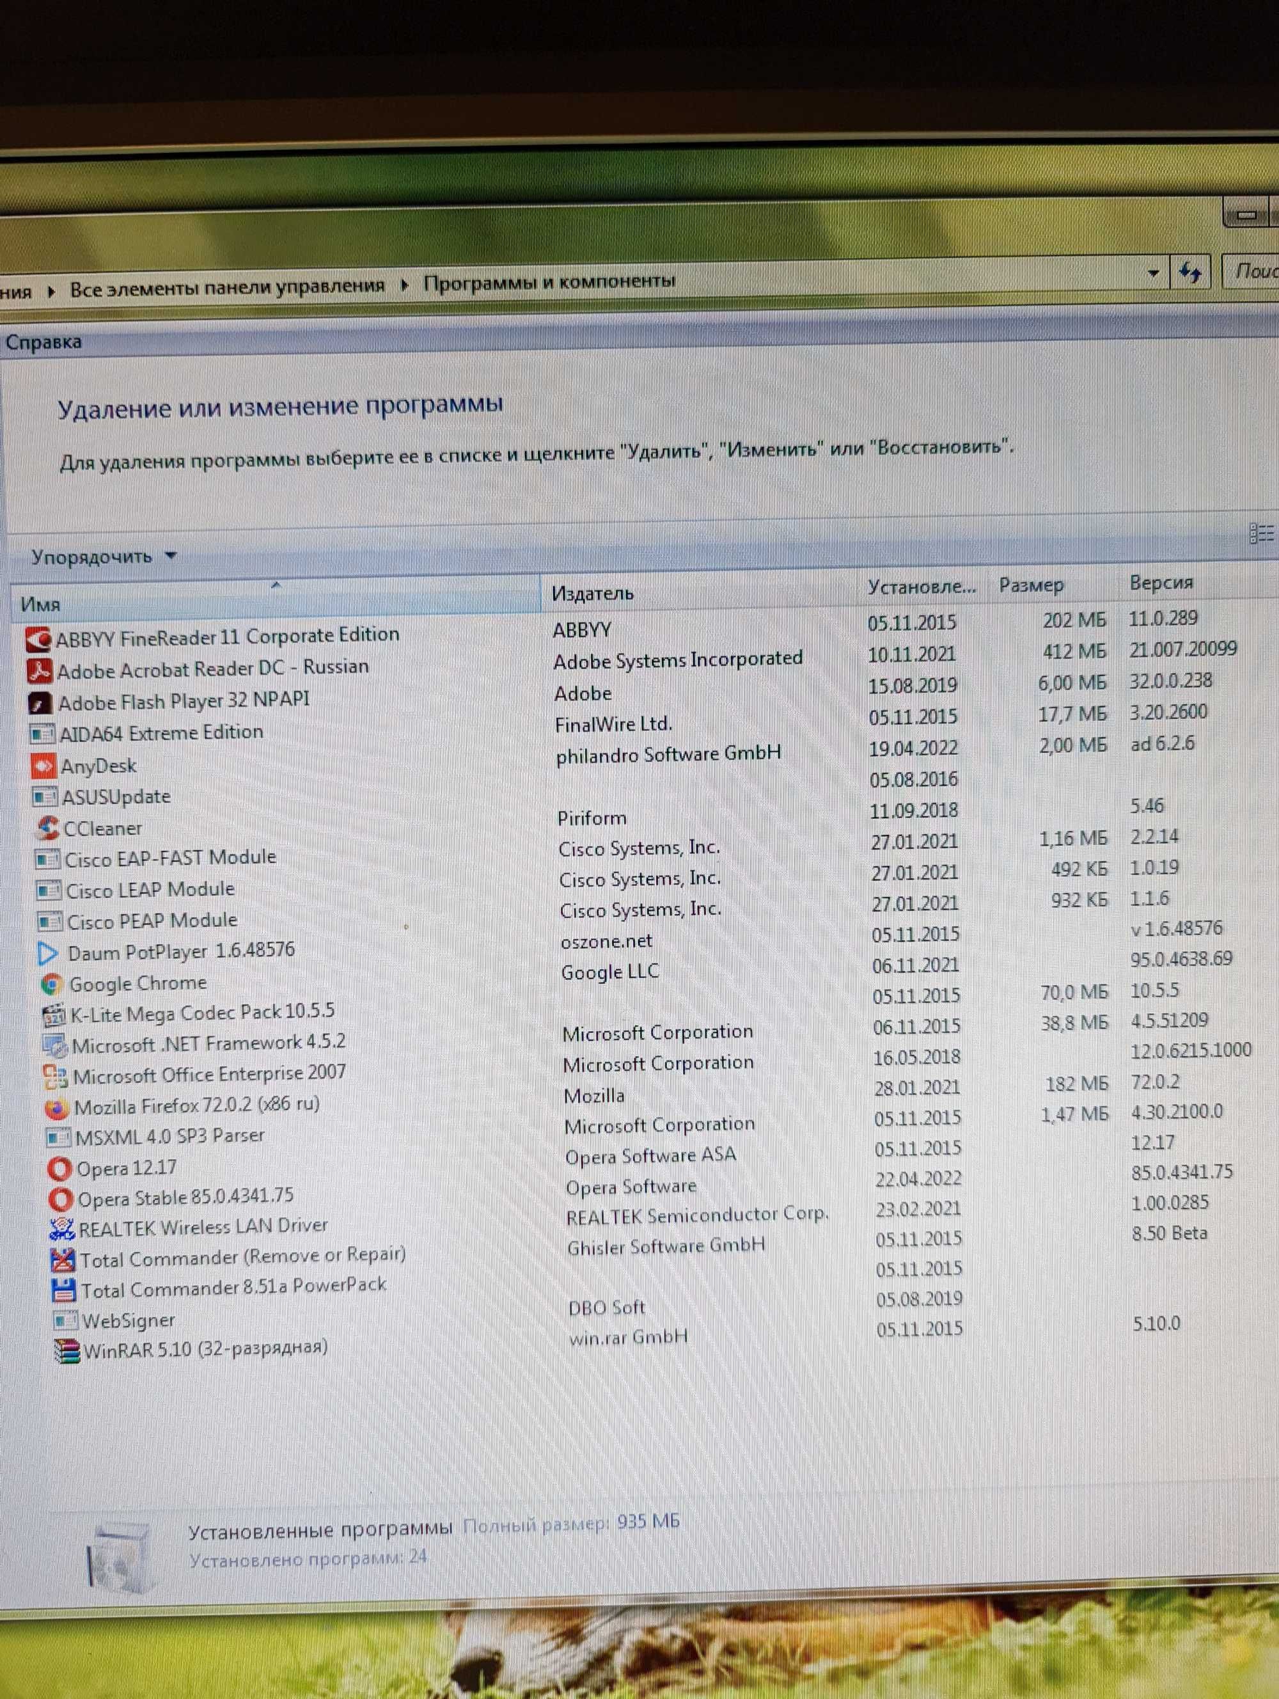Sort by the Версия column header
Viewport: 1279px width, 1699px height.
1198,582
